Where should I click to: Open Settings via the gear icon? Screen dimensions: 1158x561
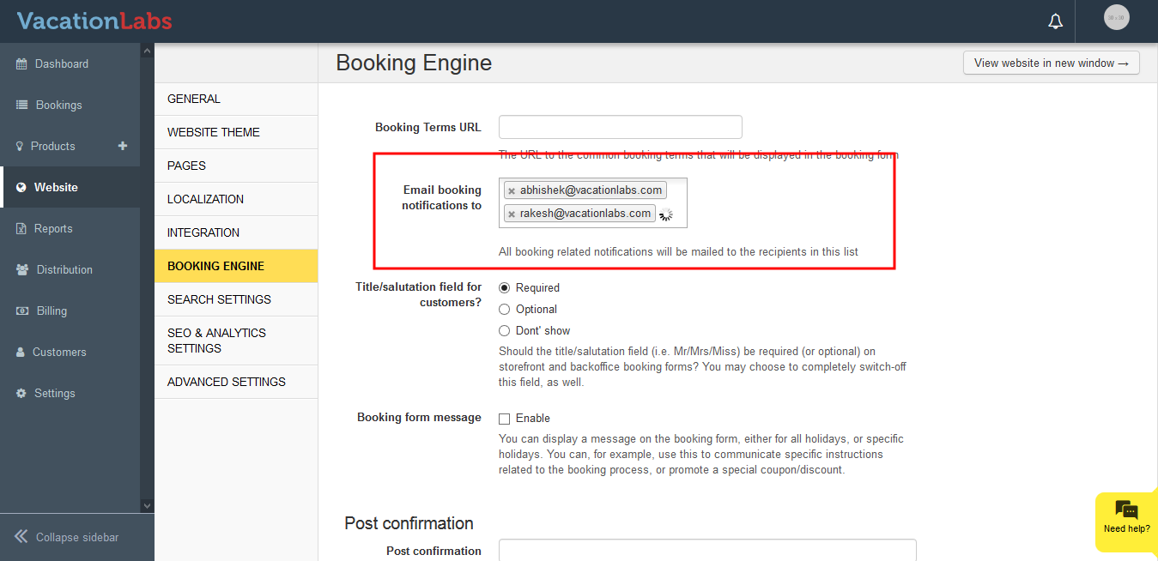pyautogui.click(x=23, y=393)
